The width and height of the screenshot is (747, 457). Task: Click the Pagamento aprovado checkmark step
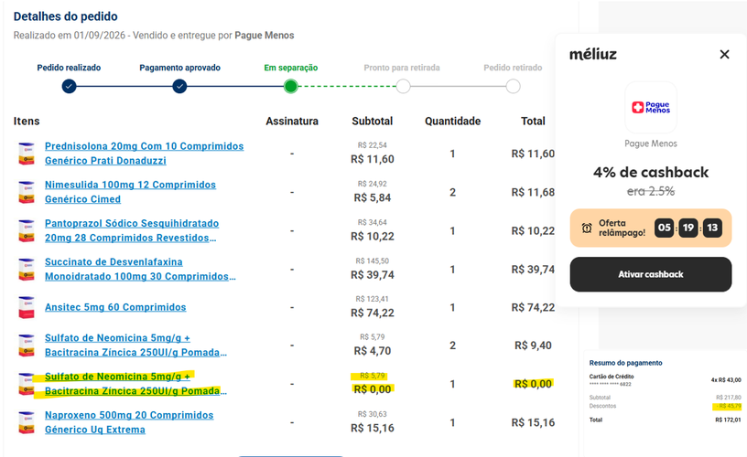(x=179, y=87)
